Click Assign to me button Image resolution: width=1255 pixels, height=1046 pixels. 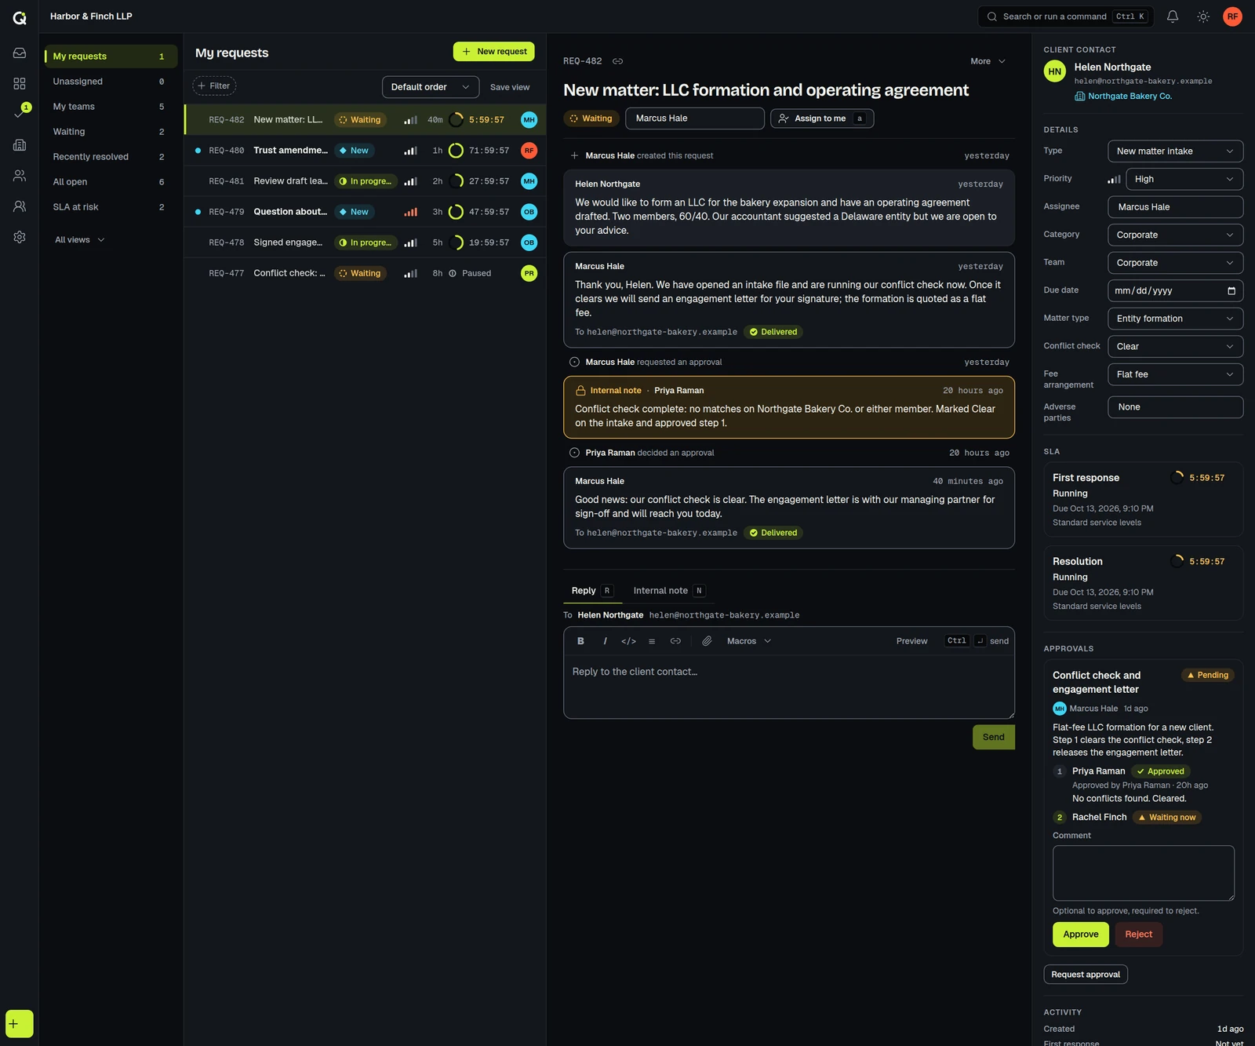[x=821, y=118]
